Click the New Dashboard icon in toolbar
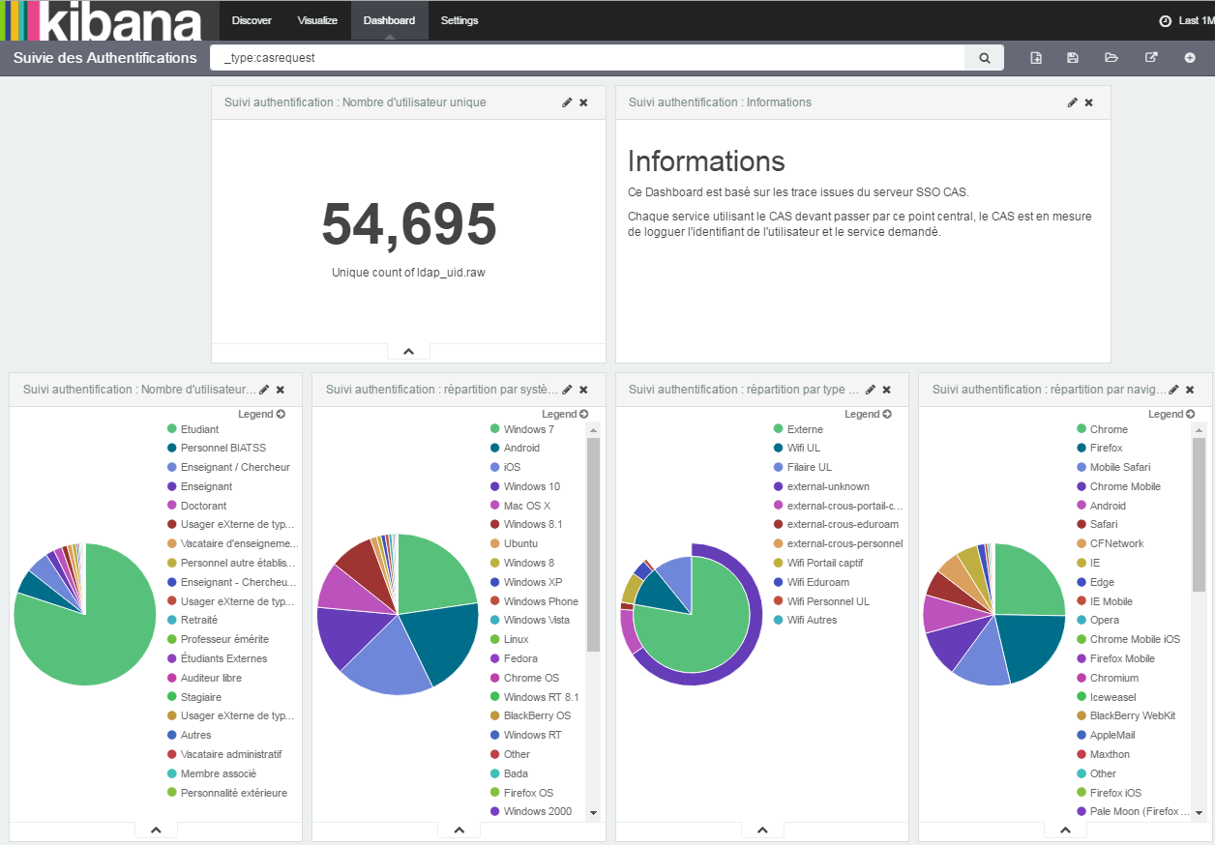The width and height of the screenshot is (1215, 845). tap(1036, 58)
